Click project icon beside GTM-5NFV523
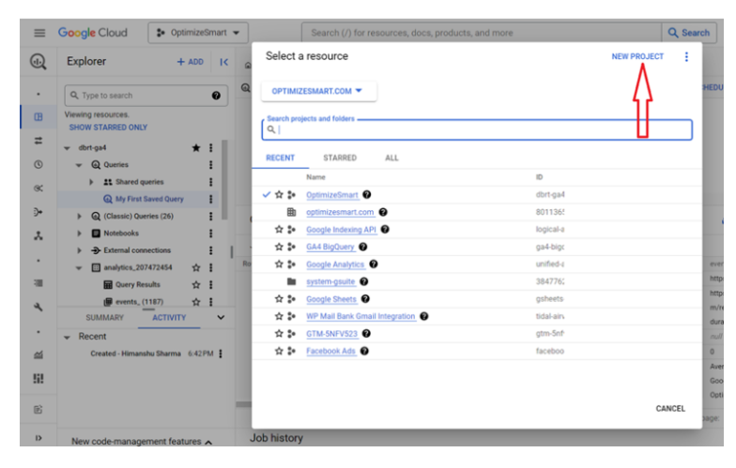The height and width of the screenshot is (468, 736). point(291,334)
